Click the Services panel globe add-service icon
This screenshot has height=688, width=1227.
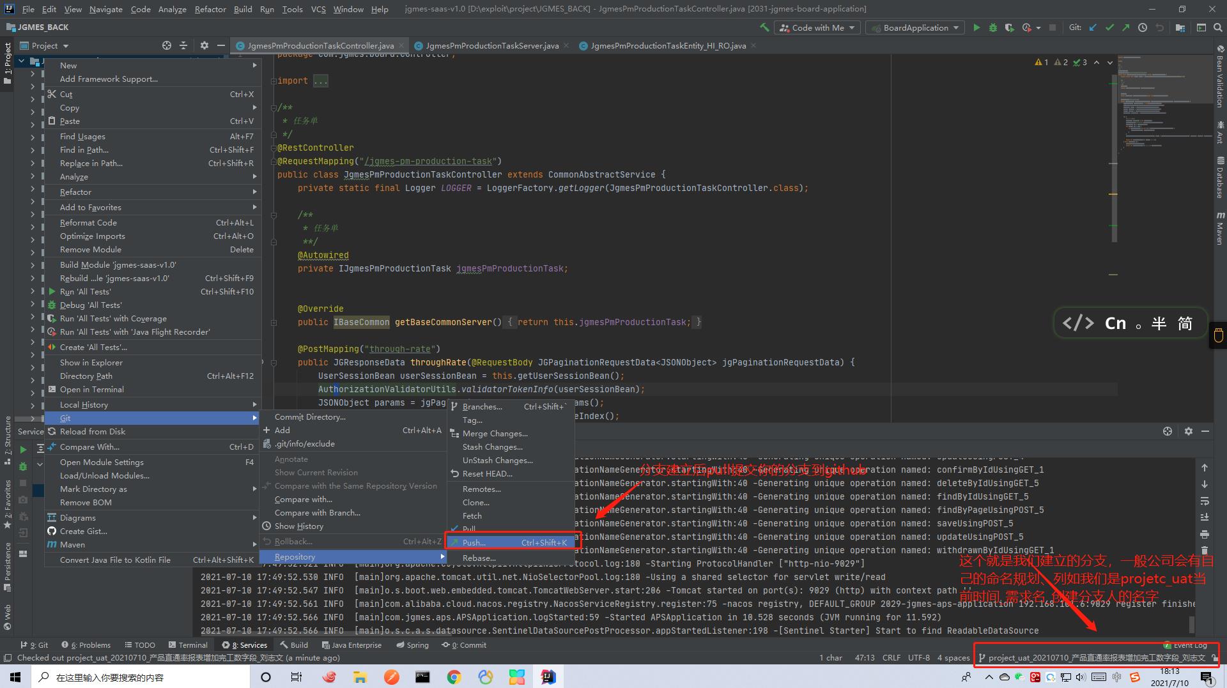(1168, 431)
